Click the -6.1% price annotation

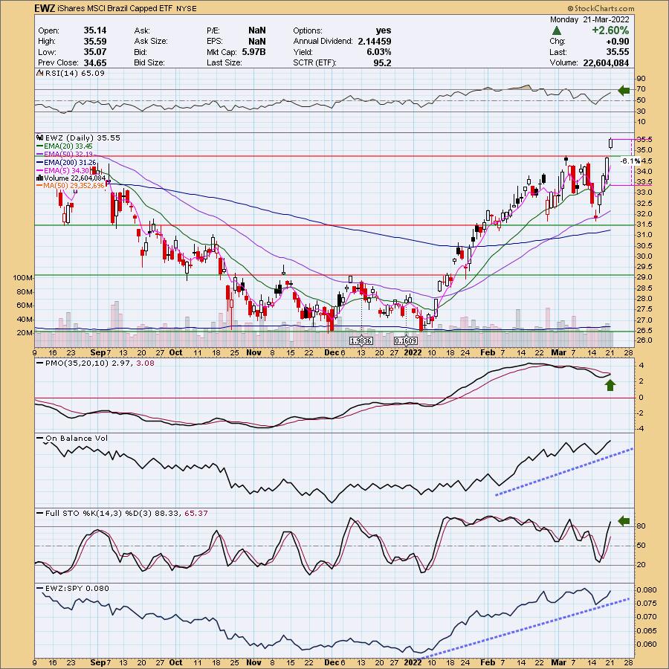coord(630,161)
